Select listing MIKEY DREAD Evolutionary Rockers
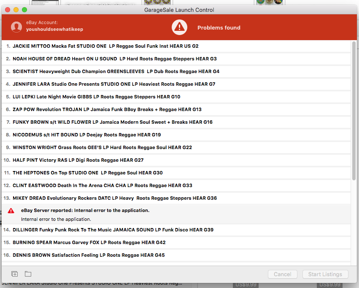Screen dimensions: 359x288 (176, 198)
